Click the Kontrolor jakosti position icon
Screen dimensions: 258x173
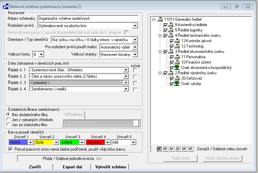(177, 41)
